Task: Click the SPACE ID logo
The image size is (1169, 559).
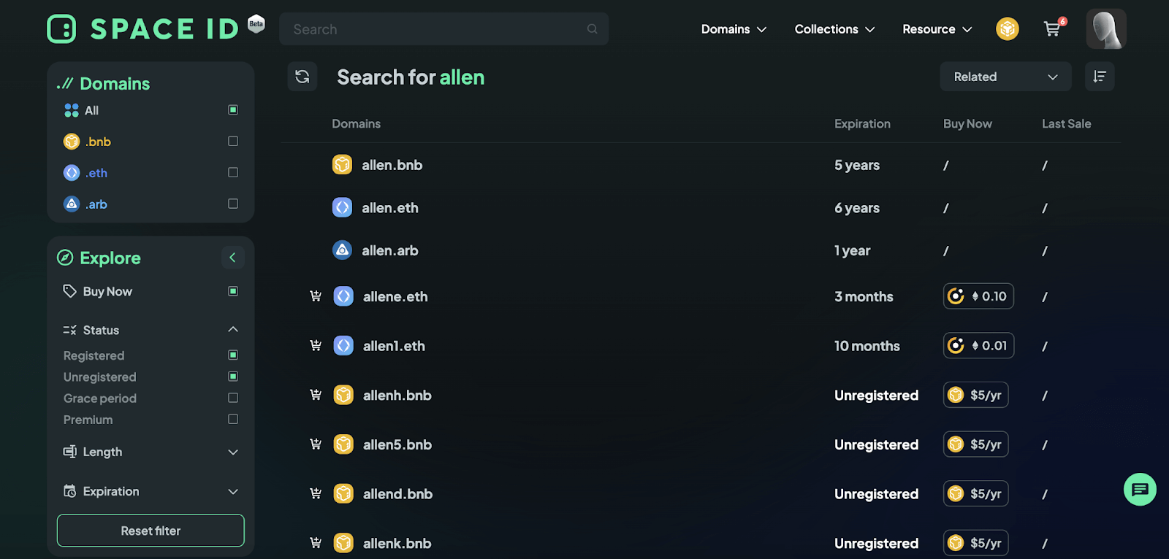Action: (143, 29)
